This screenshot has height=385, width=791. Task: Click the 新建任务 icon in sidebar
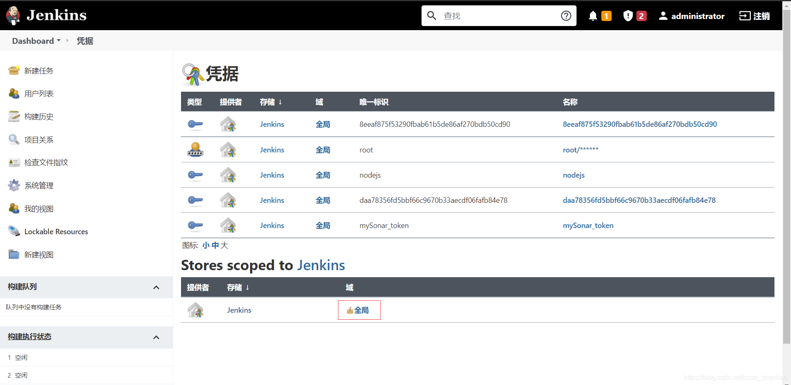(14, 71)
